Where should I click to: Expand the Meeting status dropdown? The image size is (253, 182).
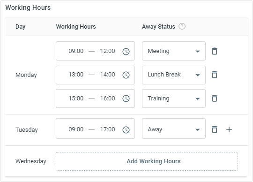tap(174, 51)
